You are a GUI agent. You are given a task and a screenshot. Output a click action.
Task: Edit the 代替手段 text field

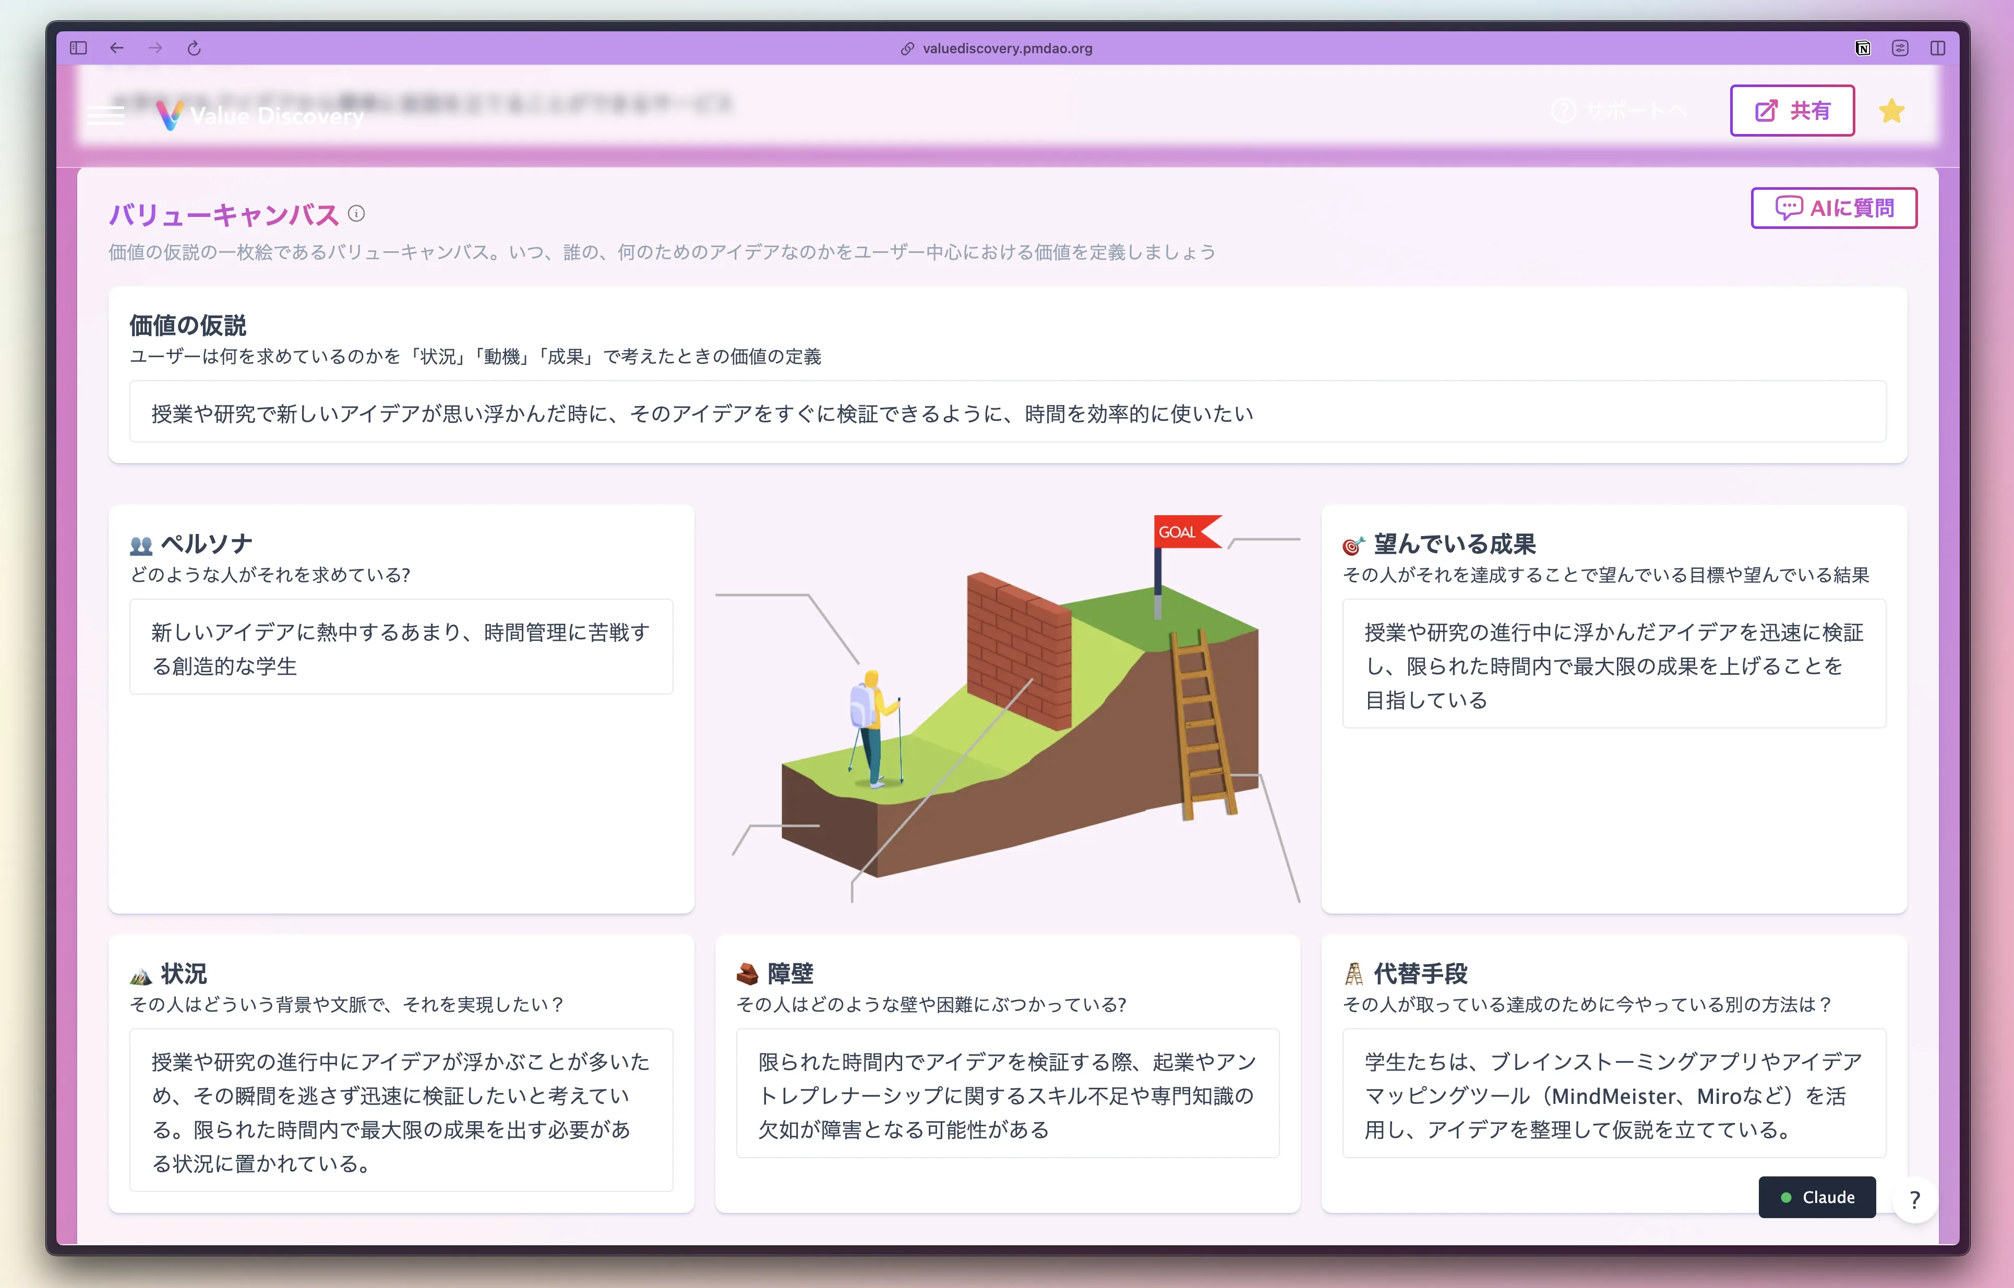click(x=1614, y=1094)
